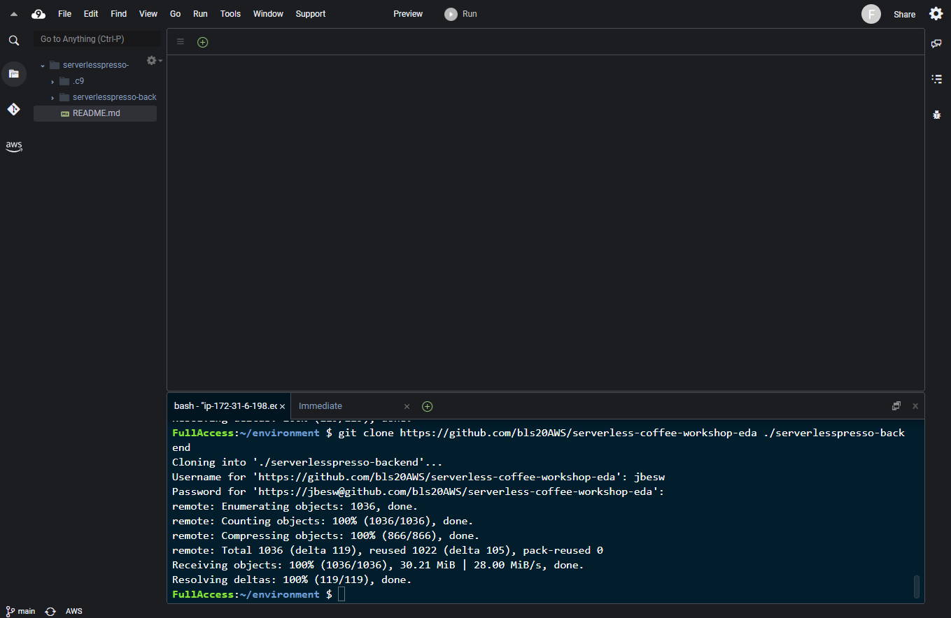Image resolution: width=951 pixels, height=618 pixels.
Task: Open the file tree settings gear dropdown
Action: tap(153, 61)
